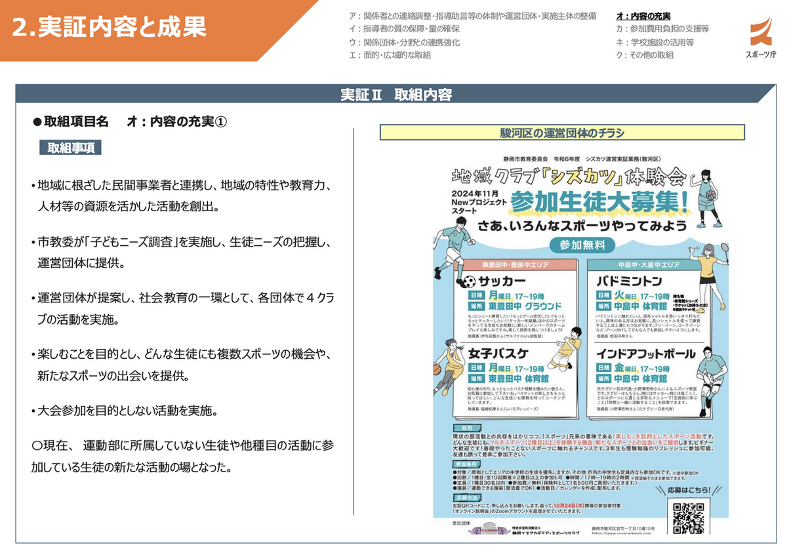Image resolution: width=787 pixels, height=551 pixels.
Task: Click the 応募はこちら！ text above QR code
Action: tap(685, 489)
